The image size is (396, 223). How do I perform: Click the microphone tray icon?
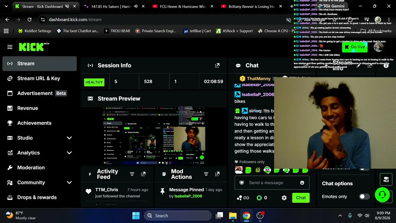pyautogui.click(x=350, y=216)
